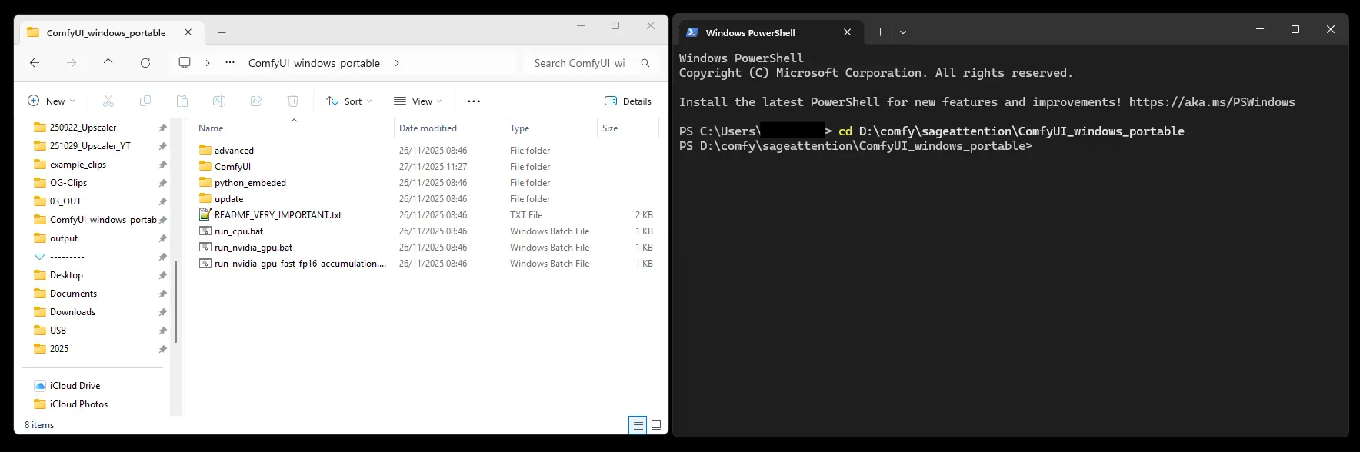Open OG-Clips in sidebar
This screenshot has height=452, width=1360.
pos(68,183)
